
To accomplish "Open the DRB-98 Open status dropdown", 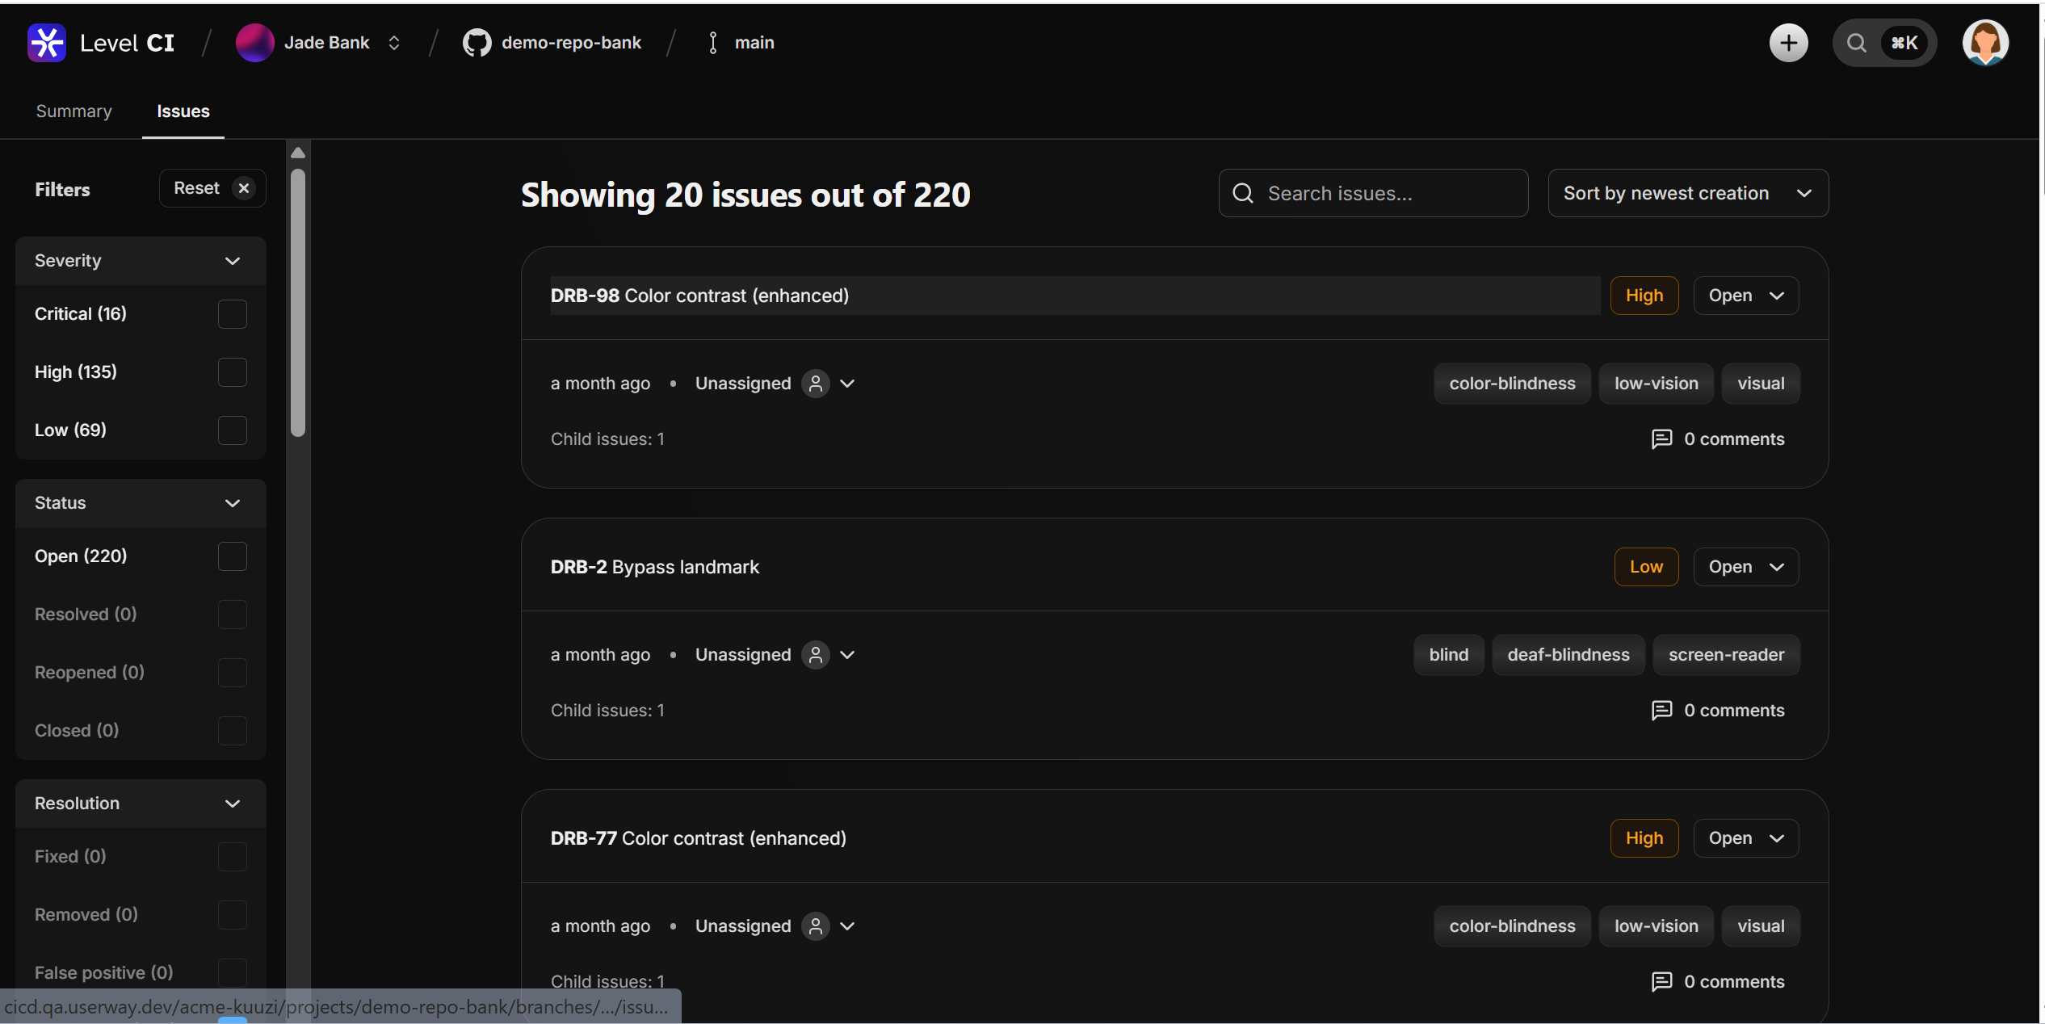I will (x=1745, y=296).
